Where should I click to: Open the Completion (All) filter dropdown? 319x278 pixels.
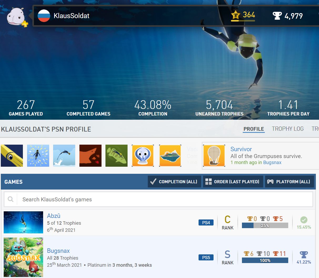(174, 182)
